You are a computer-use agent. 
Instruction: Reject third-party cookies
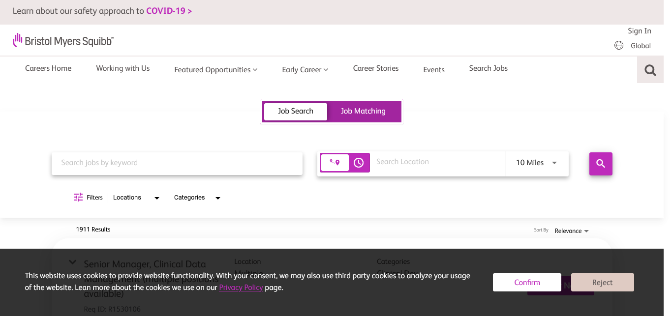[x=602, y=283]
